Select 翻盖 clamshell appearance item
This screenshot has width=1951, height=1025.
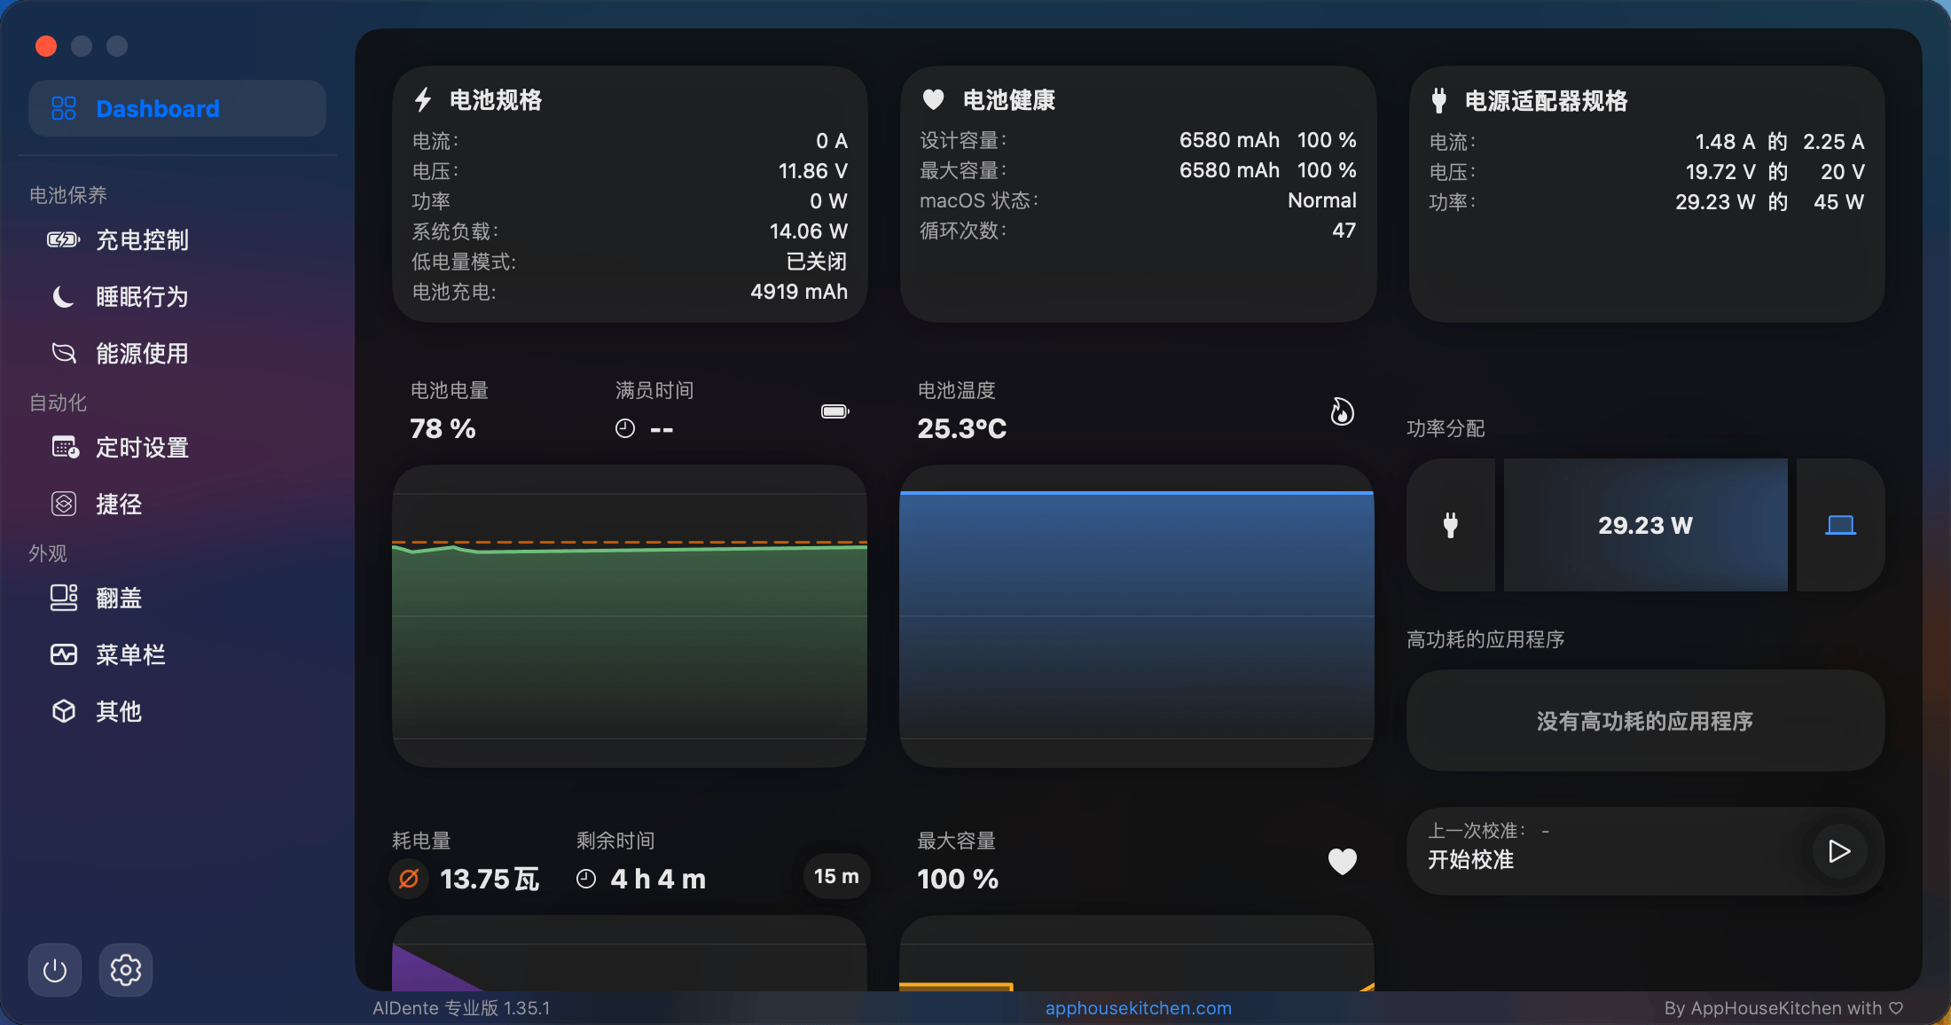(x=118, y=599)
